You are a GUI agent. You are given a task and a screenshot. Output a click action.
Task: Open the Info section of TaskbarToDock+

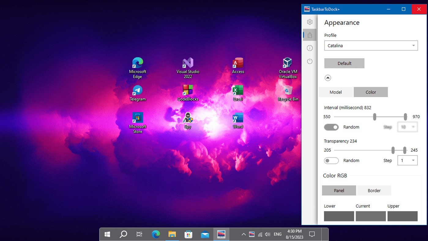coord(310,48)
